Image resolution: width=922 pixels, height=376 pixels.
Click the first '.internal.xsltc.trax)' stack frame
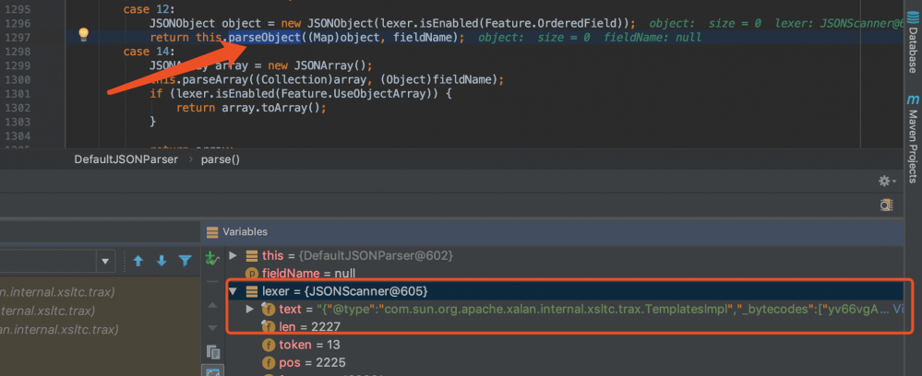(x=57, y=292)
